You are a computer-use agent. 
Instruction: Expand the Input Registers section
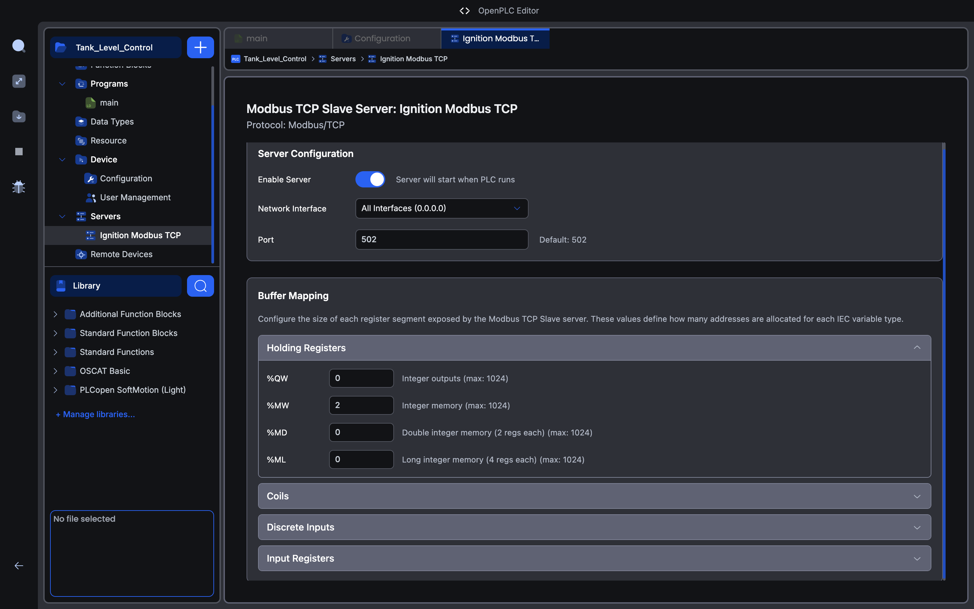click(595, 558)
